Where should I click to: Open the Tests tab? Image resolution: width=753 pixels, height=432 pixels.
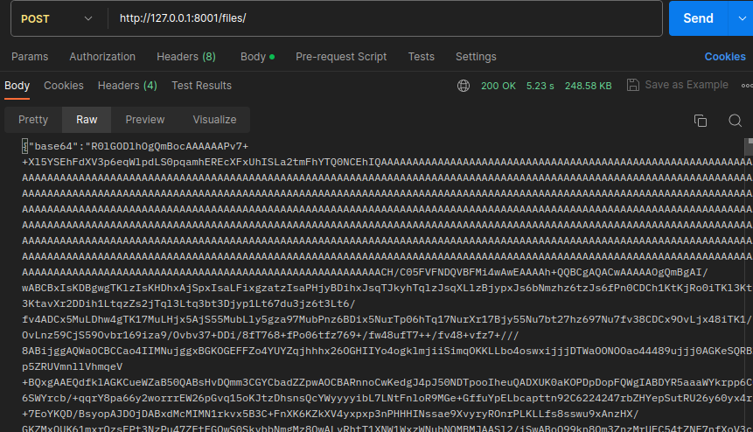click(422, 57)
